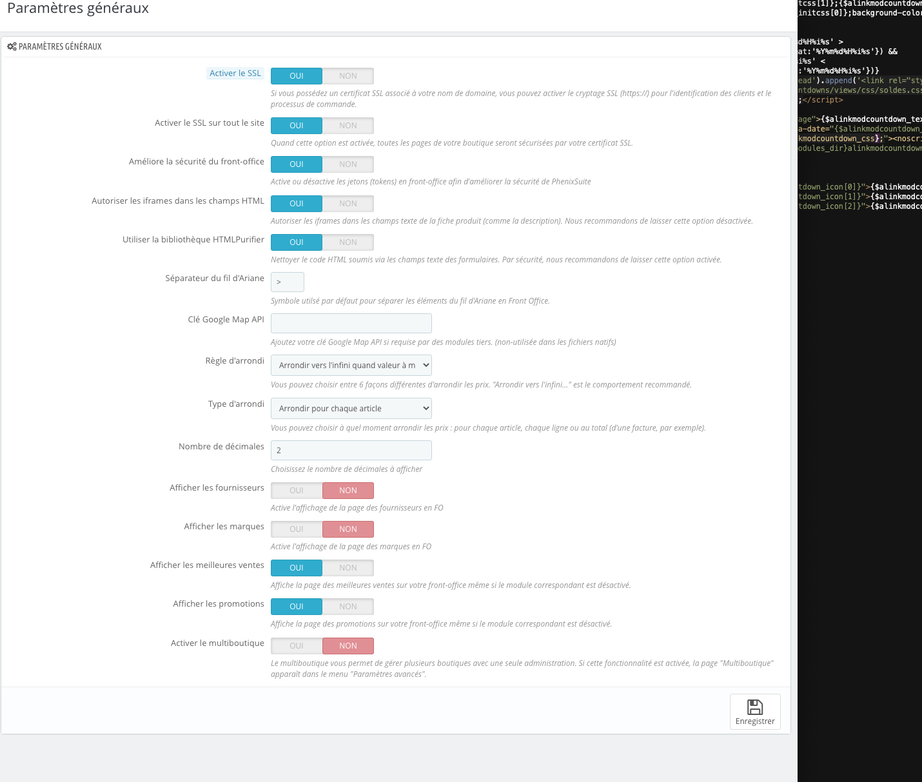Click the Activer le SSL label link
922x782 pixels.
point(235,73)
